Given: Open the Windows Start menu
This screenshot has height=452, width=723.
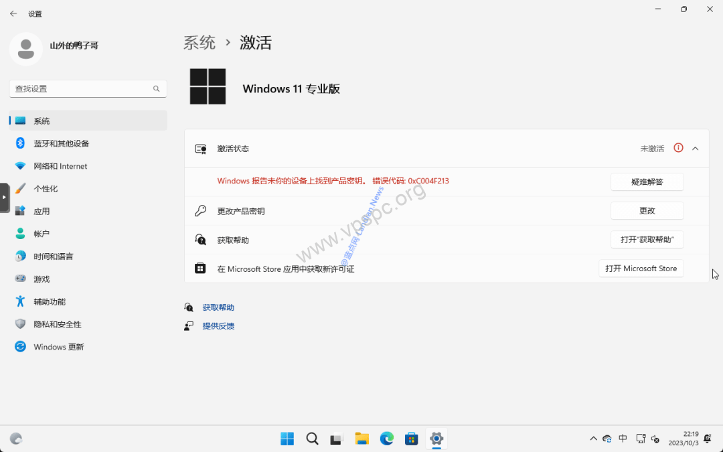Looking at the screenshot, I should pyautogui.click(x=287, y=439).
